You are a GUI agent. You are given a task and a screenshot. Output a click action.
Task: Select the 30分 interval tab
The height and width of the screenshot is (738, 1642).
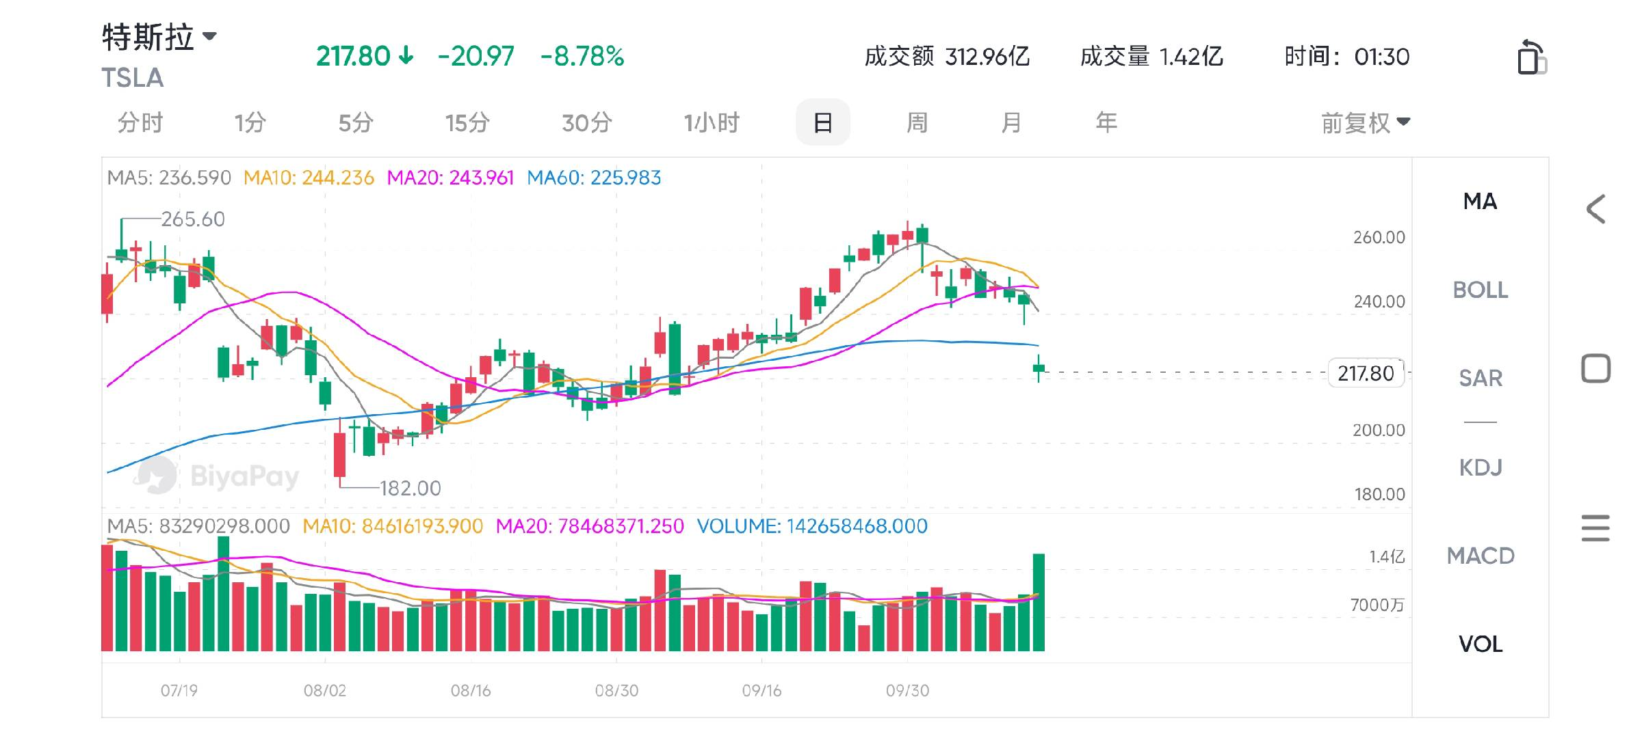tap(587, 123)
